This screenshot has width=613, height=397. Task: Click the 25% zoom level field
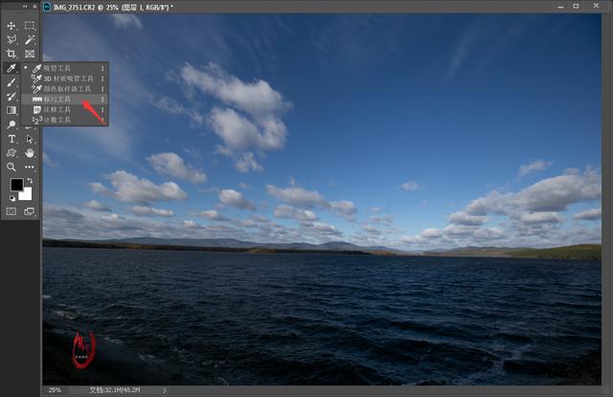click(x=55, y=390)
